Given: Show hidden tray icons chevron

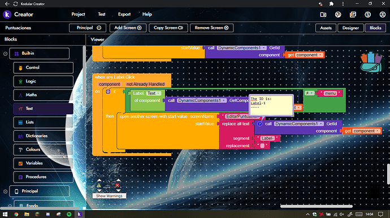Looking at the screenshot, I should click(307, 214).
